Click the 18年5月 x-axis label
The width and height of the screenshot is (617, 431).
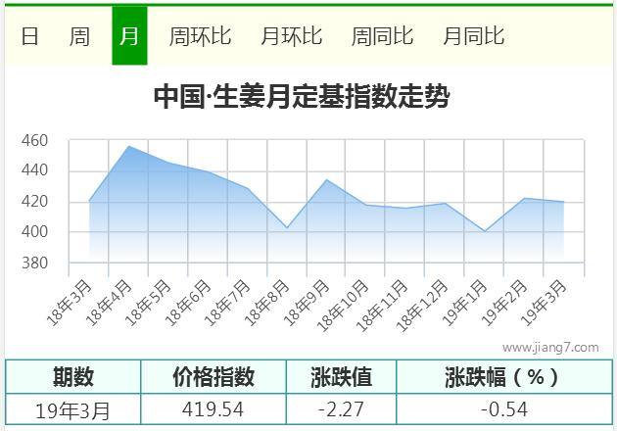(149, 303)
